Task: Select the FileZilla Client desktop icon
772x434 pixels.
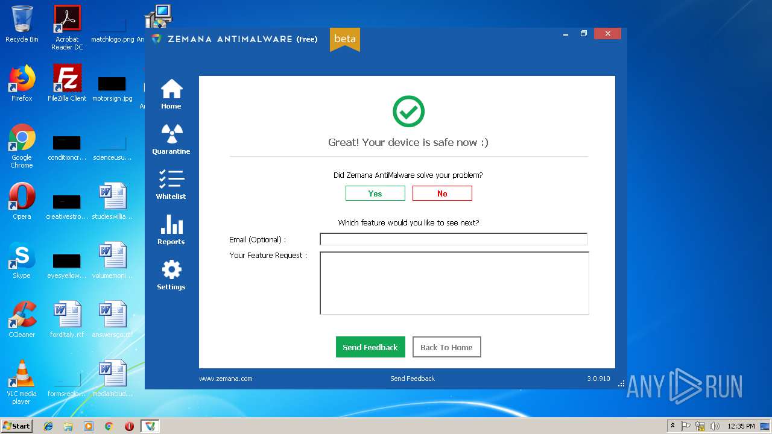Action: pos(67,83)
